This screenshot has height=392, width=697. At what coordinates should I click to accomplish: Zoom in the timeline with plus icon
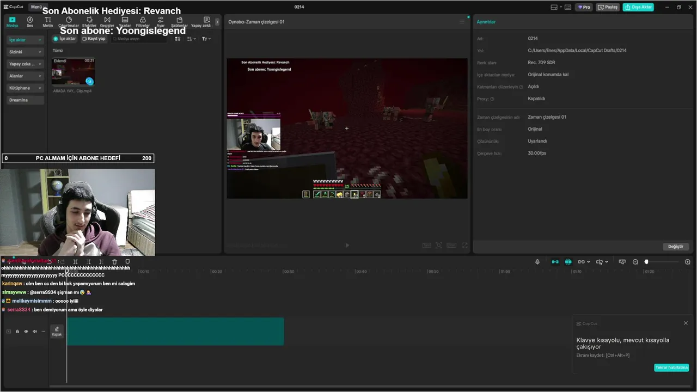(687, 262)
